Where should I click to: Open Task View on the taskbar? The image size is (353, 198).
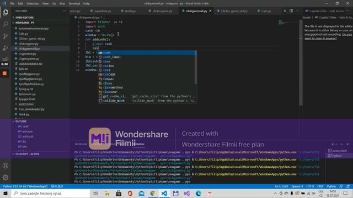(95, 193)
